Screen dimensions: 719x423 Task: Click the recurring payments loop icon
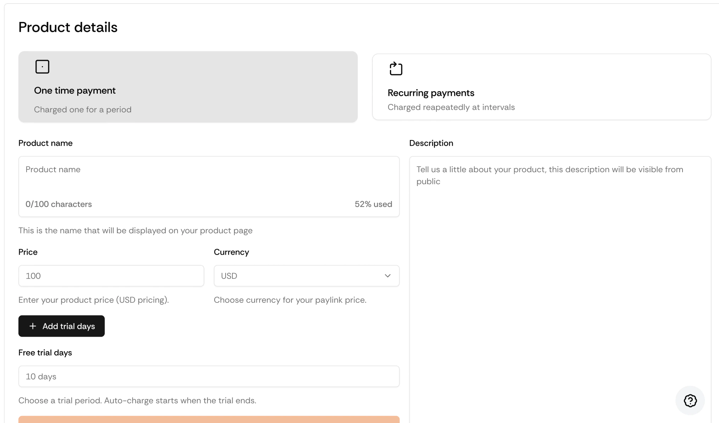pyautogui.click(x=396, y=69)
